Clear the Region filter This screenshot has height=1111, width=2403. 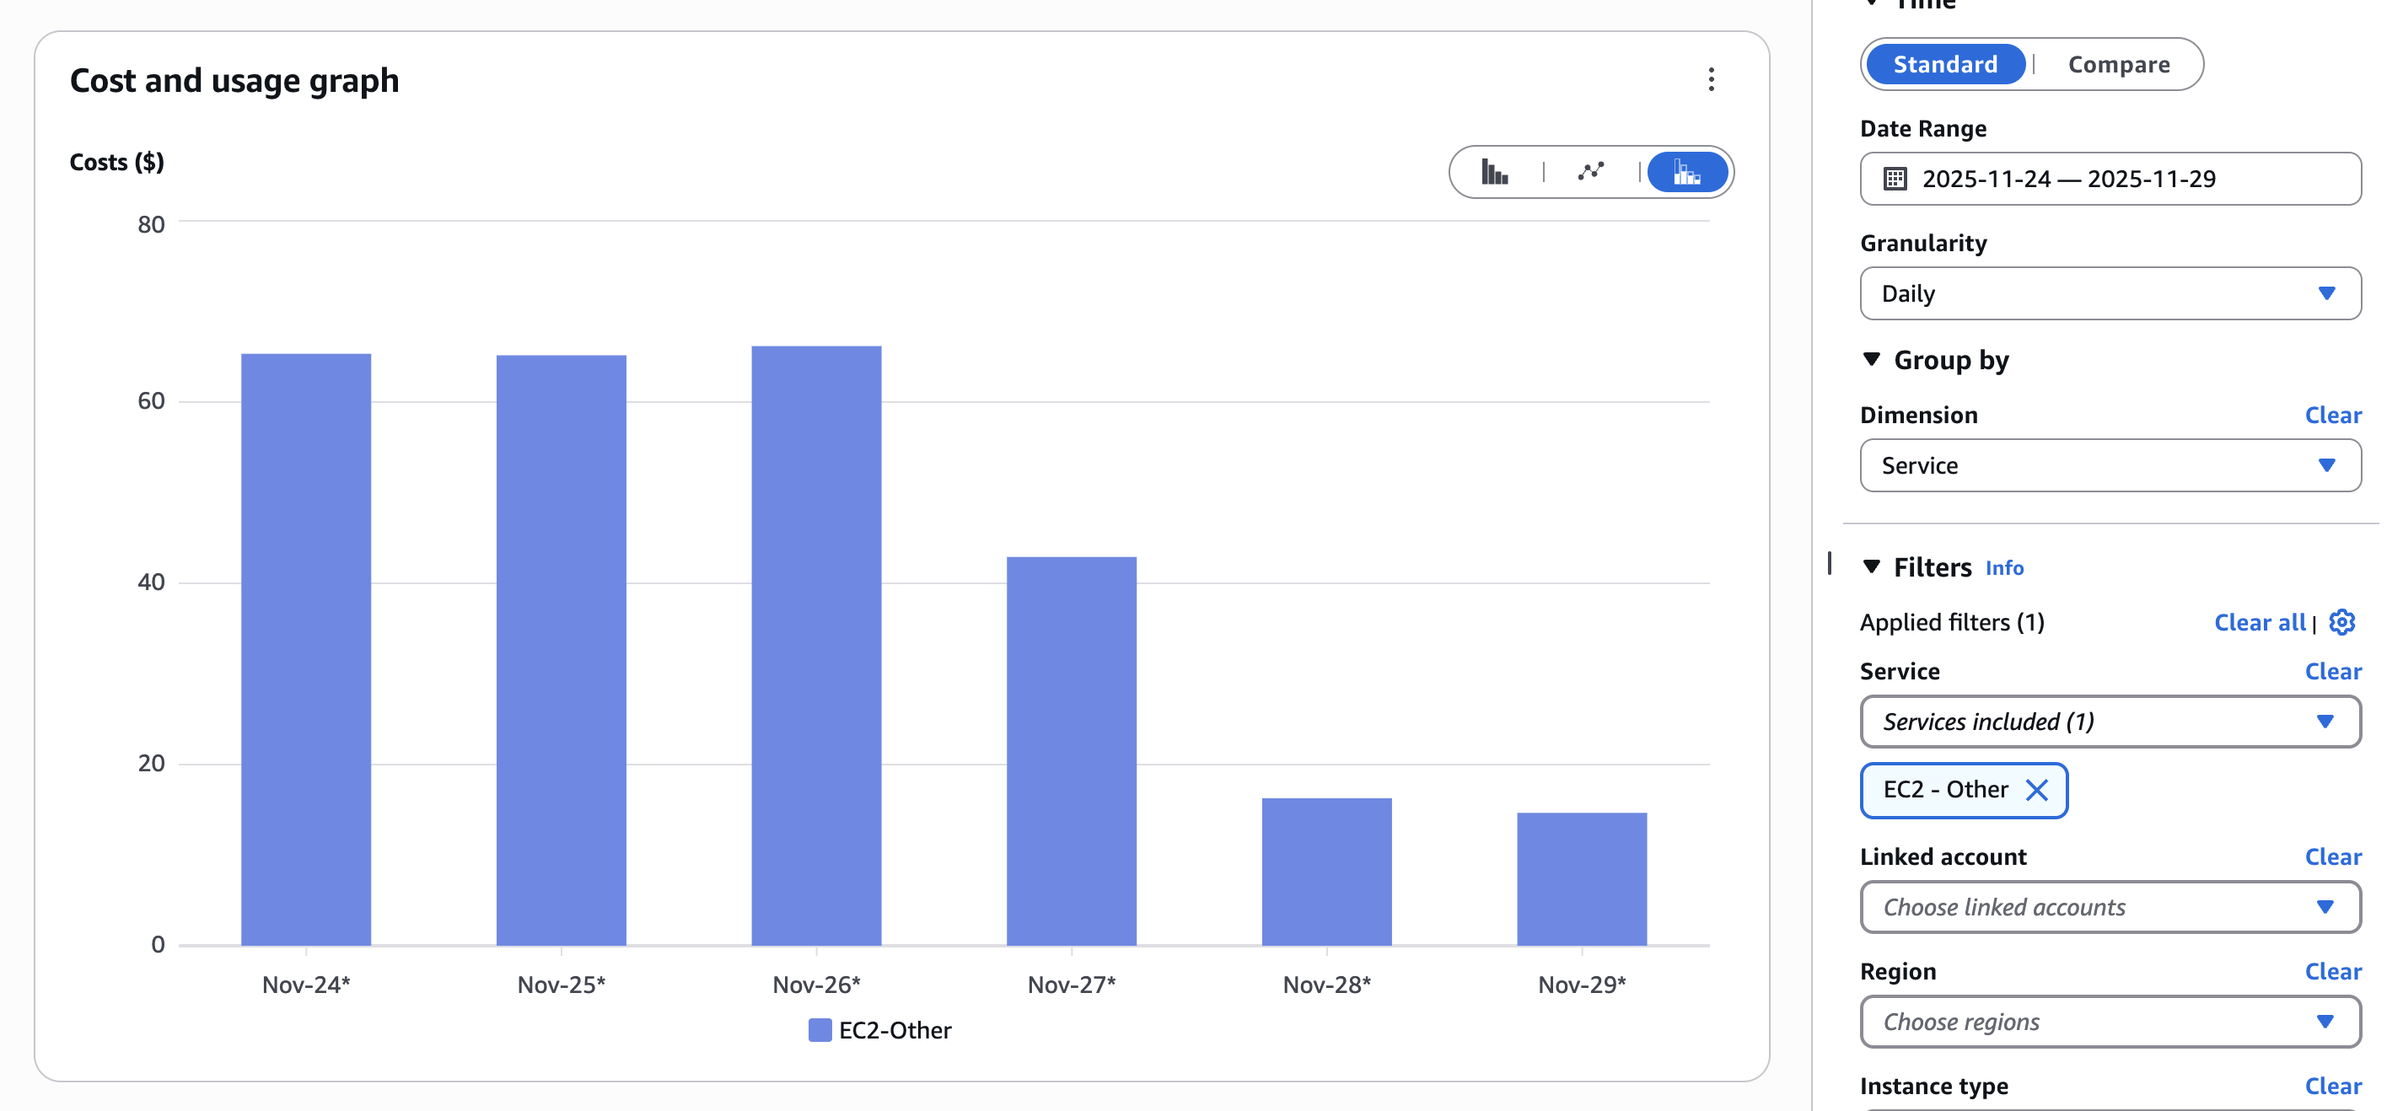tap(2334, 971)
